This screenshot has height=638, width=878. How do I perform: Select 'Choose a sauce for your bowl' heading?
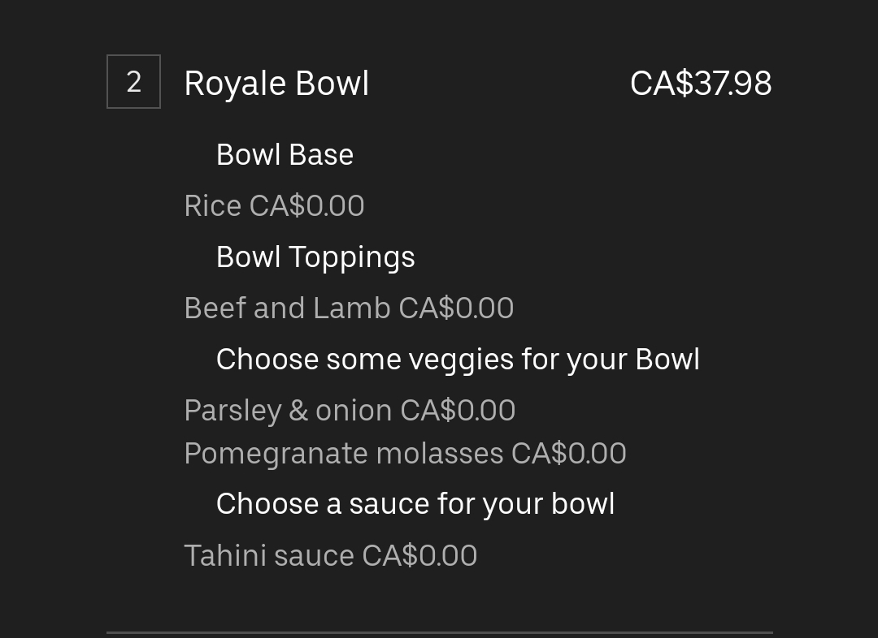[x=415, y=504]
